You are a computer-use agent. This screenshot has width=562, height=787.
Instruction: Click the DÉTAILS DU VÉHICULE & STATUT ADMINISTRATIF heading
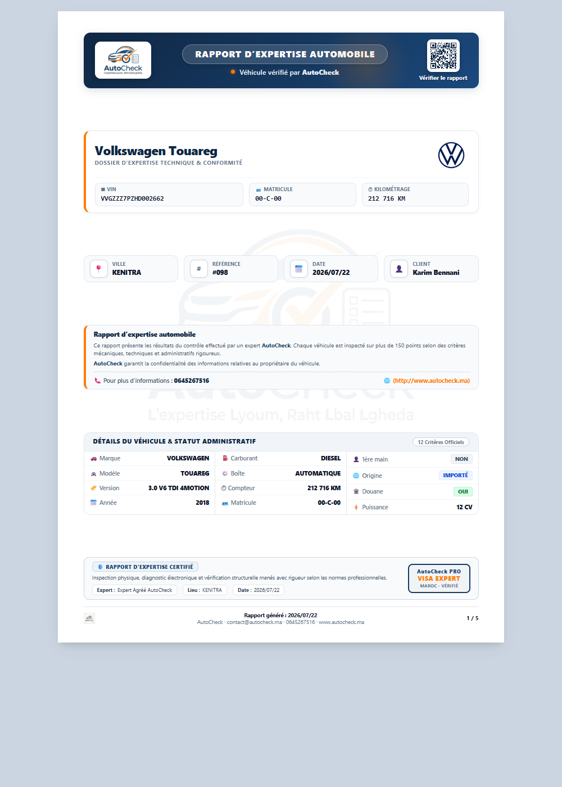pyautogui.click(x=174, y=442)
